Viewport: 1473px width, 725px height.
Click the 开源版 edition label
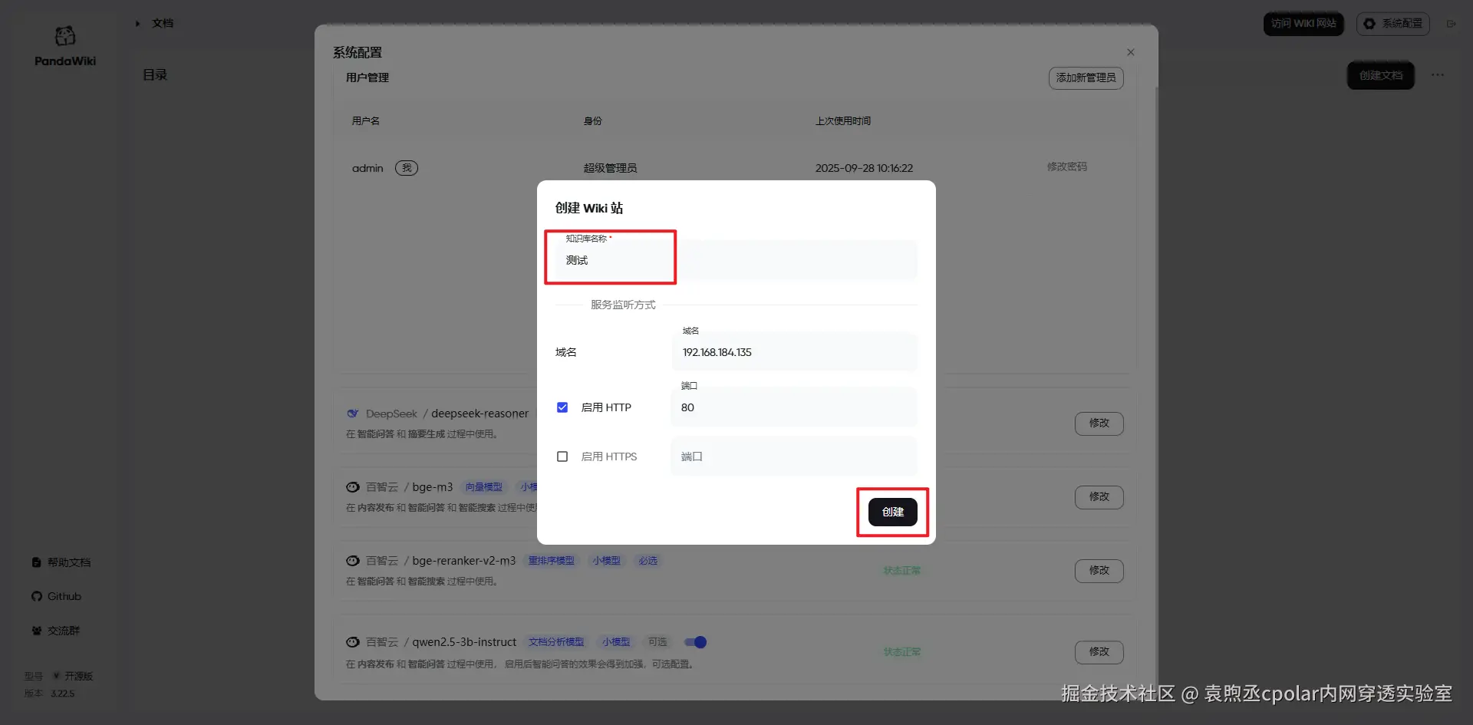[x=78, y=676]
